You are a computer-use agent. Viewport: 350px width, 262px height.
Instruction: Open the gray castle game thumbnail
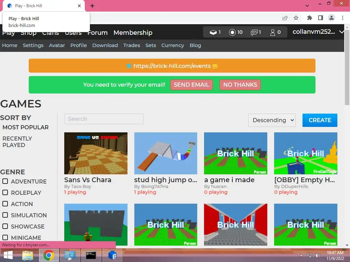pyautogui.click(x=96, y=224)
